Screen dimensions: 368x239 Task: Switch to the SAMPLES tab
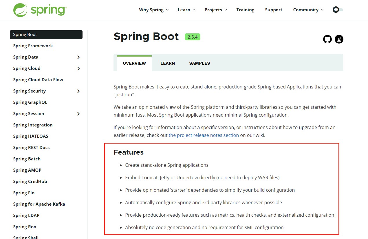pos(199,63)
